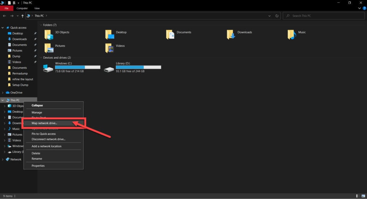The image size is (367, 199).
Task: Switch to the Computer ribbon tab
Action: [x=22, y=8]
